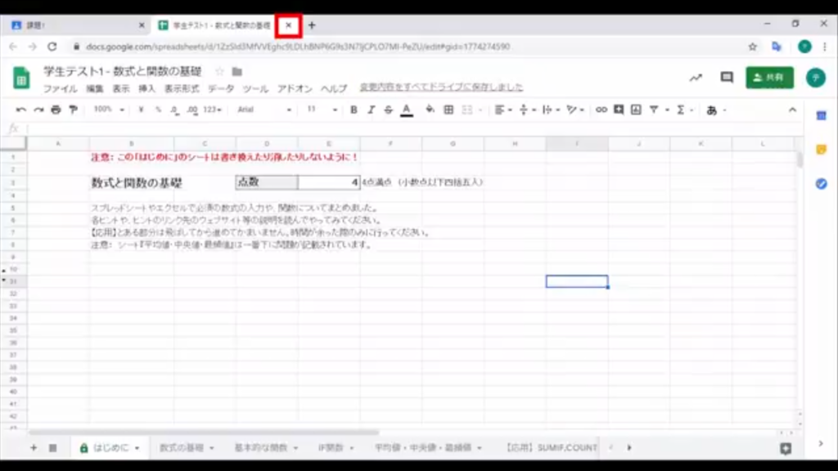This screenshot has height=471, width=838.
Task: Click the green 共有 share button
Action: click(x=769, y=78)
